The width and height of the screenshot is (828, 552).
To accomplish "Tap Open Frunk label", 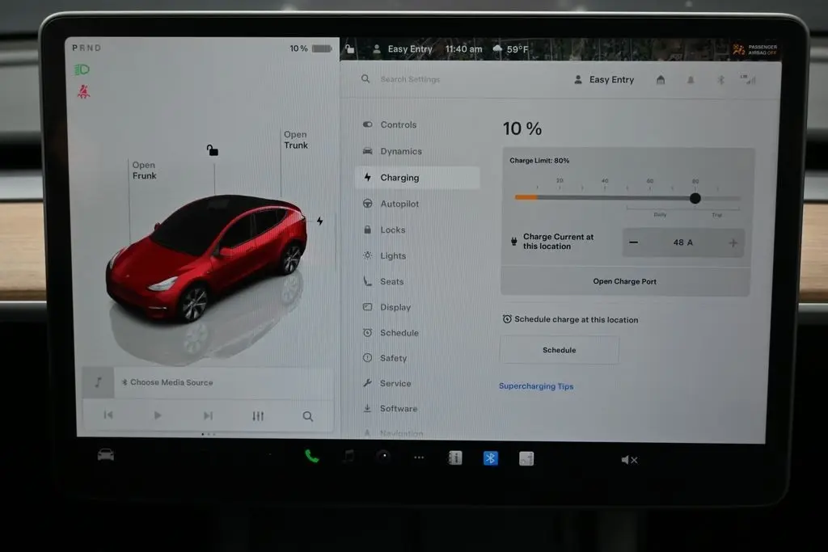I will coord(144,171).
